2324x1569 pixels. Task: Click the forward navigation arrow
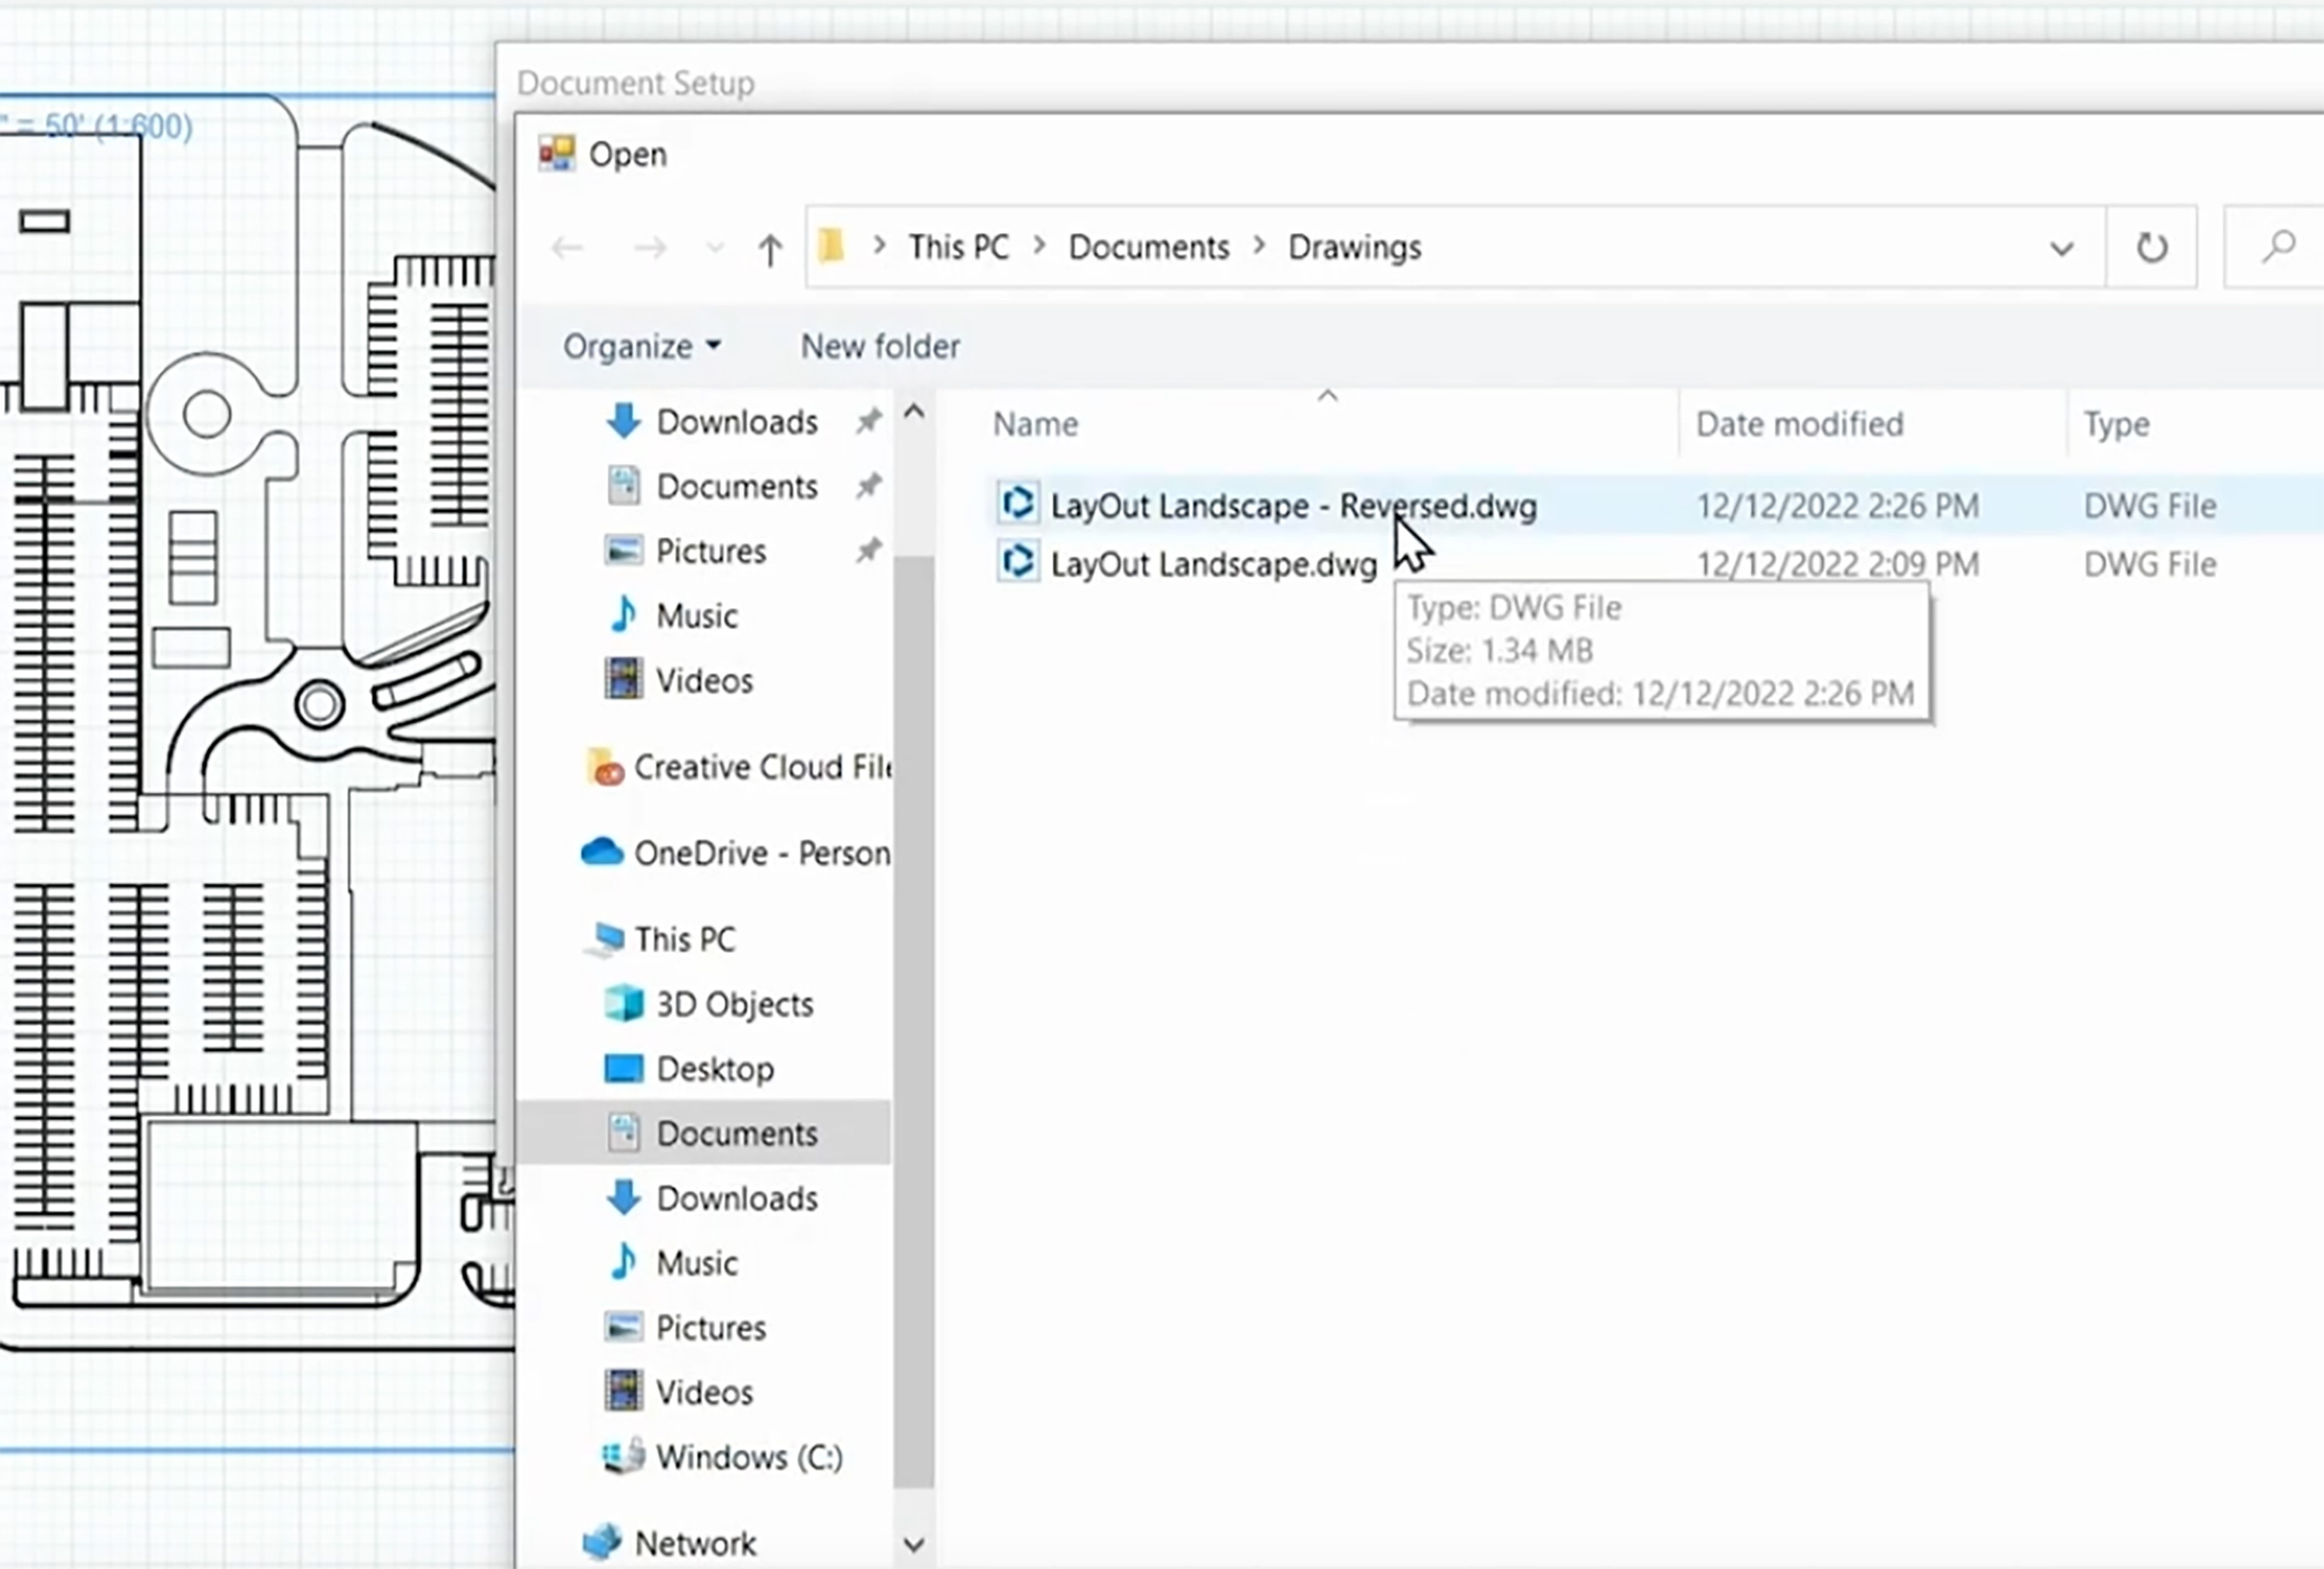650,247
